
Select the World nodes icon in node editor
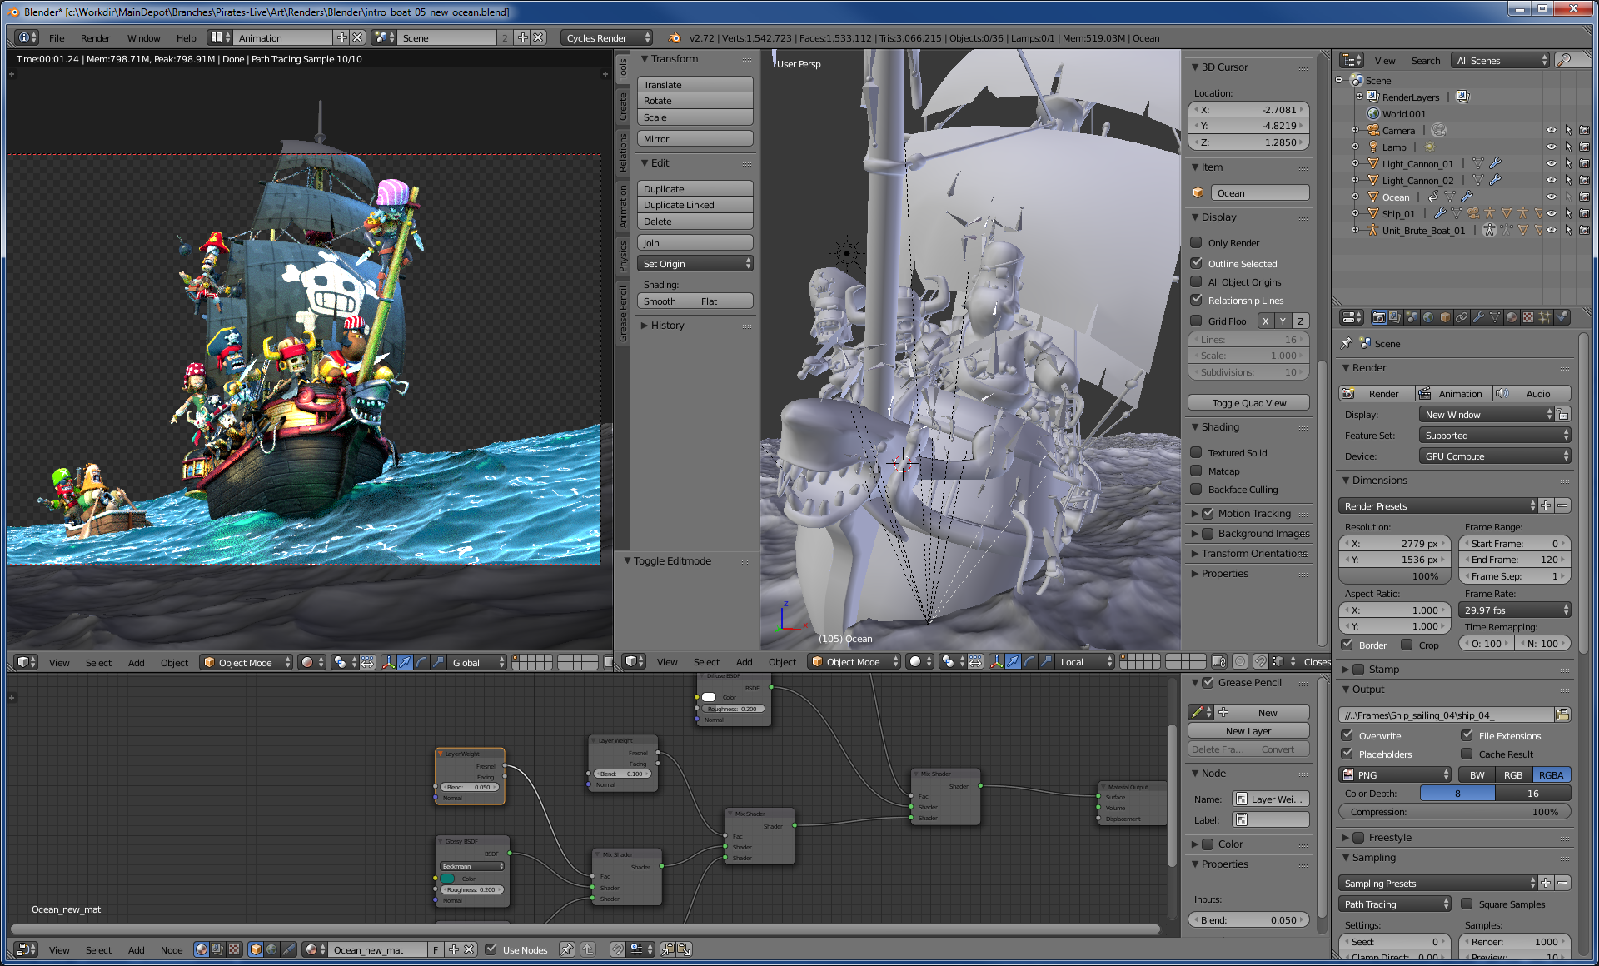point(272,949)
